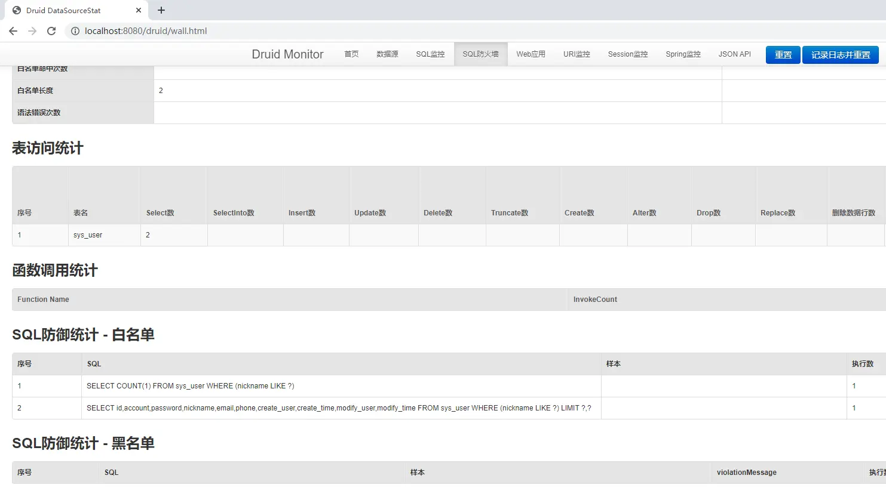Click the Delete数 column header

click(438, 213)
